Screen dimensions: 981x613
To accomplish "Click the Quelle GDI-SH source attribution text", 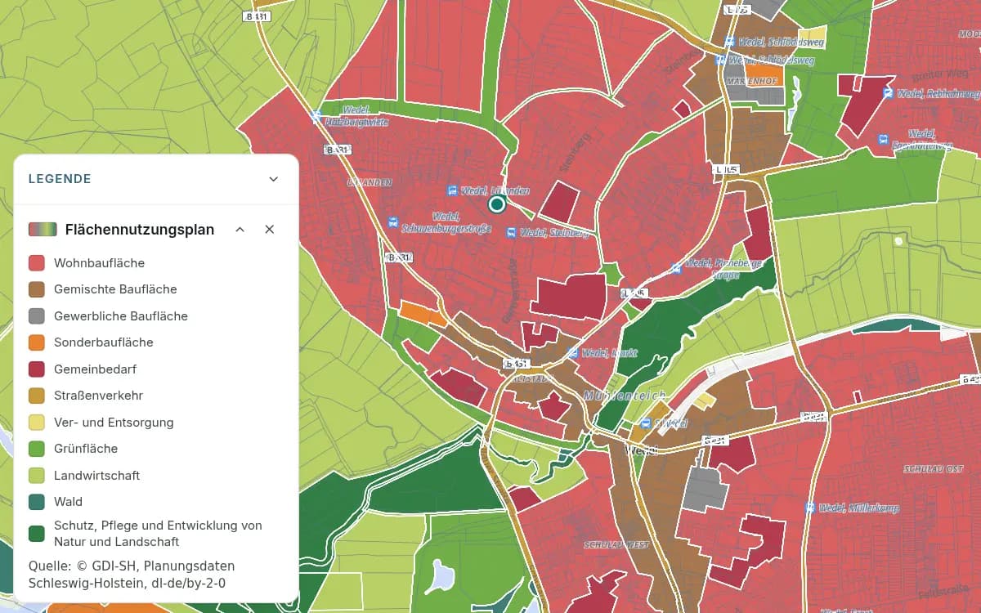I will [132, 575].
